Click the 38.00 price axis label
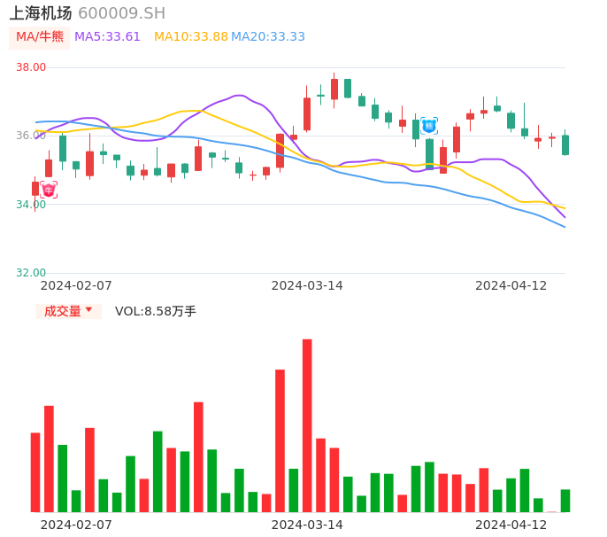 31,67
